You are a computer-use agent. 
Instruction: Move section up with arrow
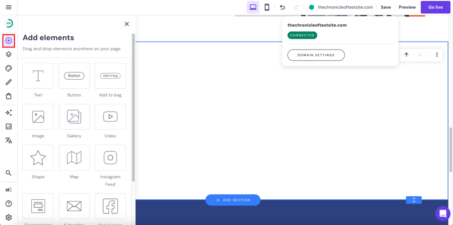[x=407, y=55]
